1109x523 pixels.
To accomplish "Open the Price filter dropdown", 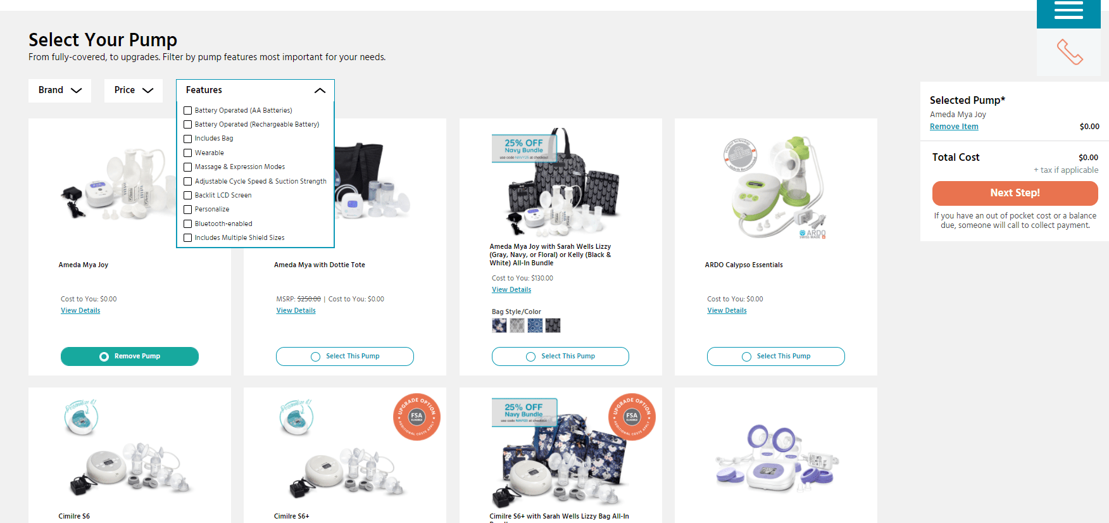I will (x=134, y=91).
